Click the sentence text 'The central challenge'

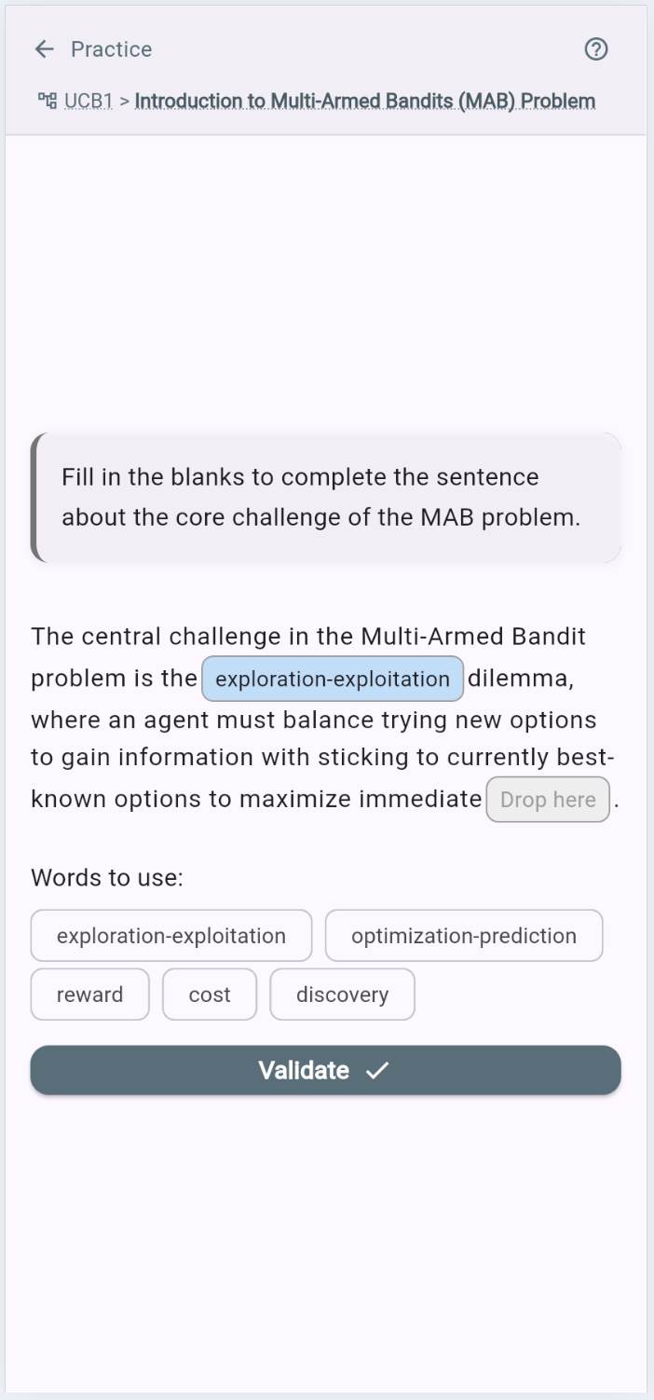point(157,638)
